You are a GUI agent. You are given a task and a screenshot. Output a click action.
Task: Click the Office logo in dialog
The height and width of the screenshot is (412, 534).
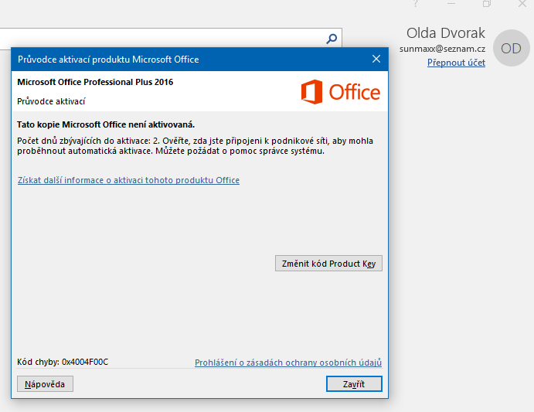click(341, 92)
